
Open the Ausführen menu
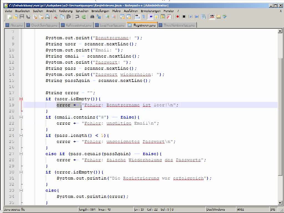click(x=131, y=11)
